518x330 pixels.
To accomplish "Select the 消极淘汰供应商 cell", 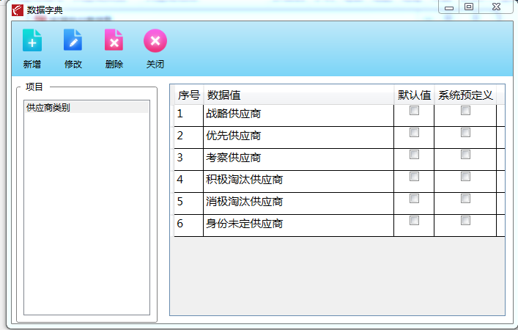I will pos(299,203).
